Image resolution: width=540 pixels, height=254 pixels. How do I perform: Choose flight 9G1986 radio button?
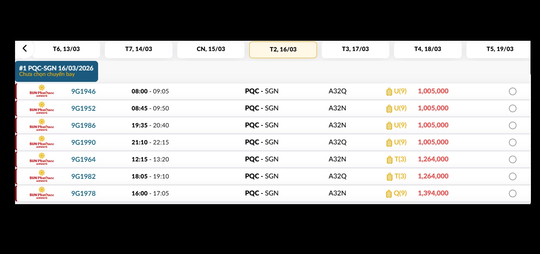512,125
